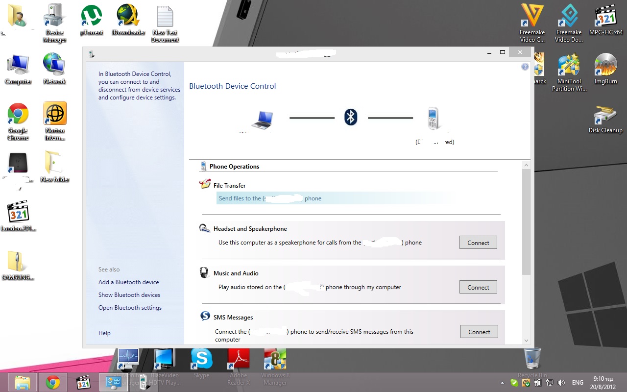Click the Bluetooth Device Control heading
This screenshot has height=392, width=627.
[x=233, y=86]
